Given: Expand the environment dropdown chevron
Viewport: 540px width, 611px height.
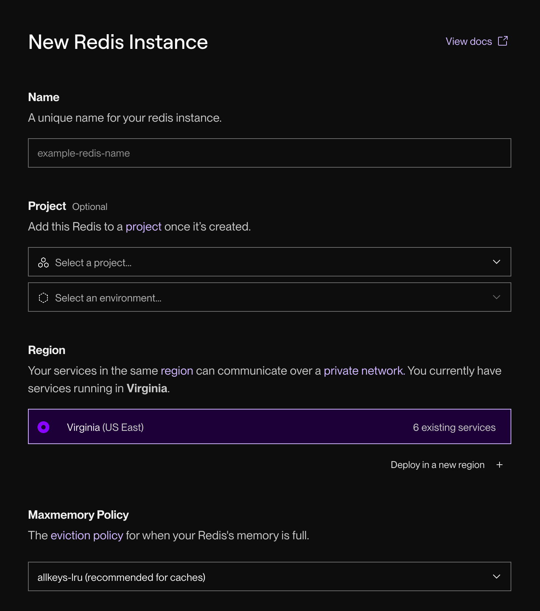Looking at the screenshot, I should [x=496, y=297].
